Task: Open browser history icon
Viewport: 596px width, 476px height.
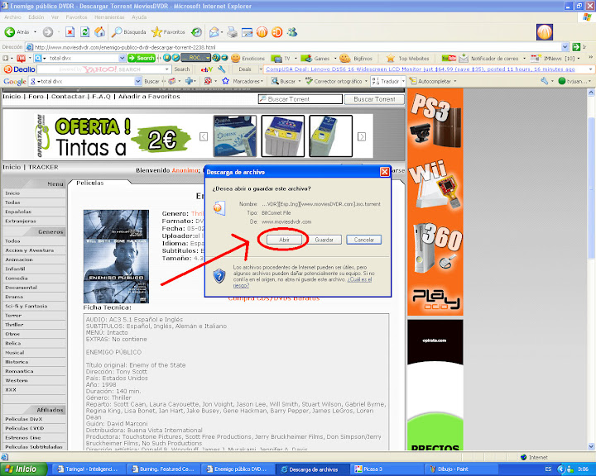Action: (x=196, y=32)
